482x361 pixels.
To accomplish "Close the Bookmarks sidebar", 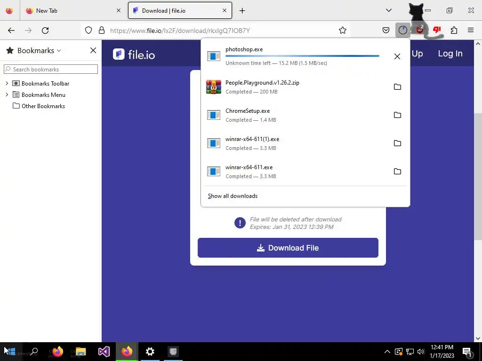I will click(93, 50).
